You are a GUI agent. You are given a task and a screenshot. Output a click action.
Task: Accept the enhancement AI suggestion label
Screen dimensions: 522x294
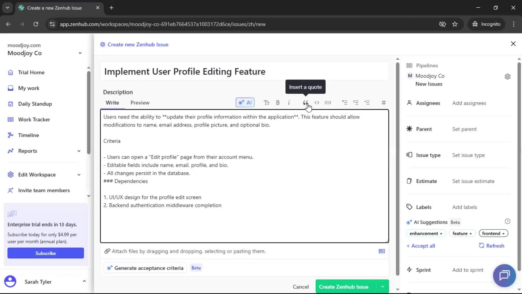point(425,233)
